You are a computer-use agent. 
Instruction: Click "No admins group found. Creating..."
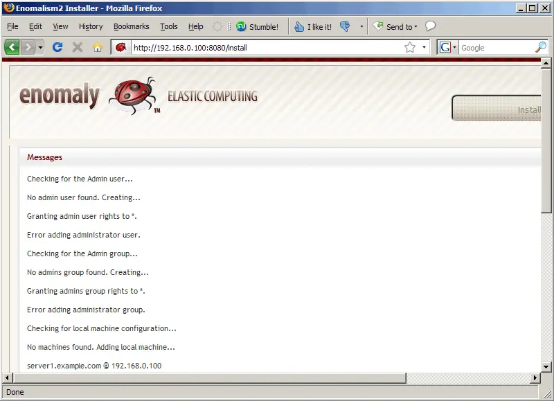click(x=88, y=272)
